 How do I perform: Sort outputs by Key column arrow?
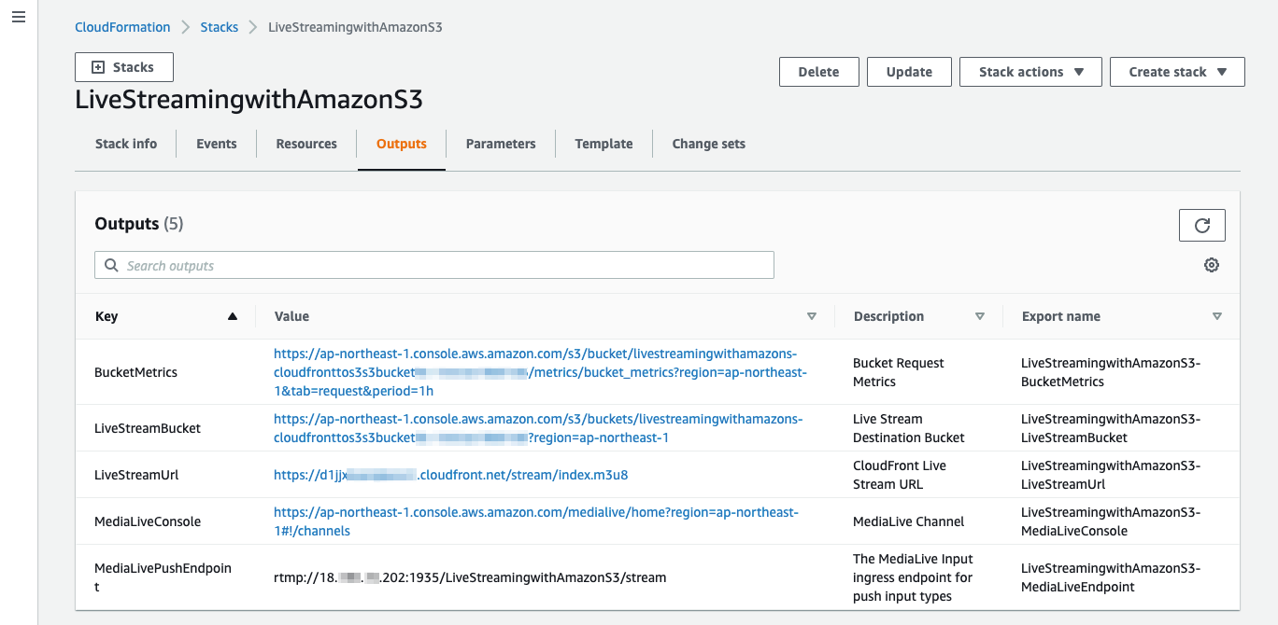click(x=233, y=316)
